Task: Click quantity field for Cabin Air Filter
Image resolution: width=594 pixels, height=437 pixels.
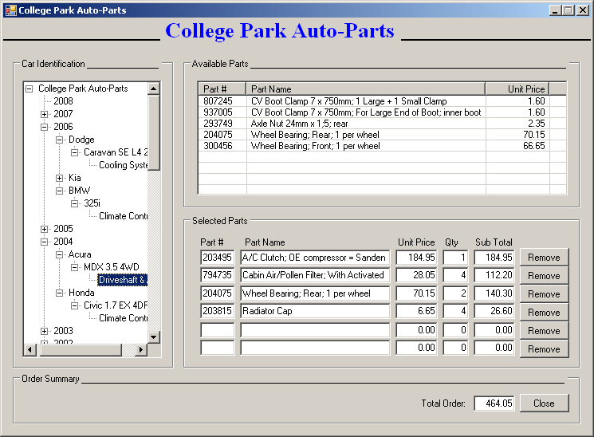Action: pos(455,275)
